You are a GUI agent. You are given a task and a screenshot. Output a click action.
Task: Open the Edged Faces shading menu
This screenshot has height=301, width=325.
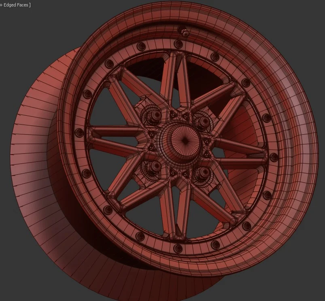pos(18,5)
